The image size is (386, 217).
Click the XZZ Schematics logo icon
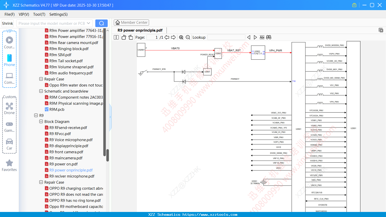(6, 5)
